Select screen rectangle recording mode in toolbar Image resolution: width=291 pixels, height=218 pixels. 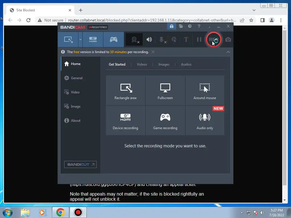(68, 39)
